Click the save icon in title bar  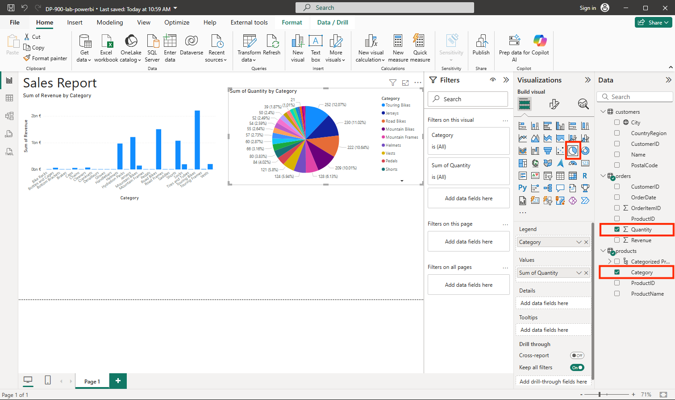[11, 8]
